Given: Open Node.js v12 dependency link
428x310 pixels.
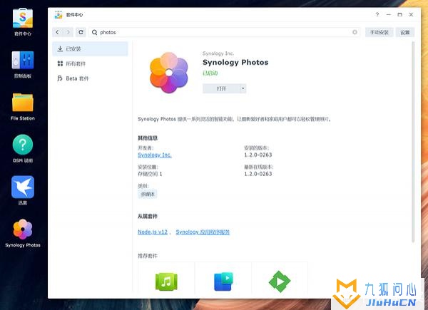Looking at the screenshot, I should click(153, 232).
